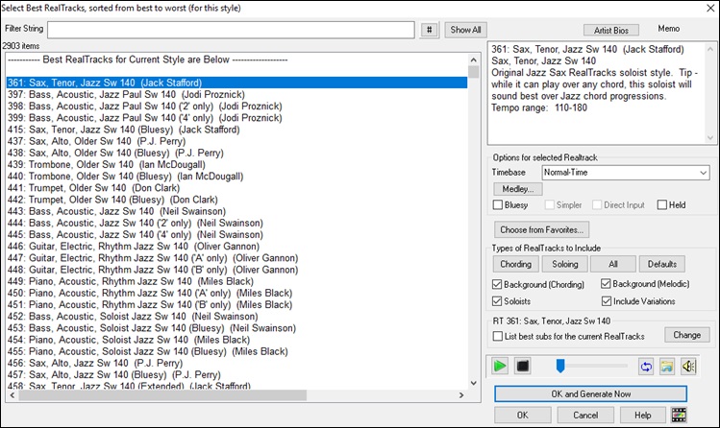Image resolution: width=720 pixels, height=428 pixels.
Task: Select 443: Bass, Acoustic, Jazz Sw 140
Action: [236, 211]
